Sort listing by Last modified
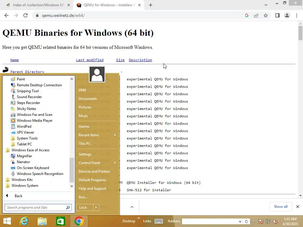 pyautogui.click(x=90, y=60)
